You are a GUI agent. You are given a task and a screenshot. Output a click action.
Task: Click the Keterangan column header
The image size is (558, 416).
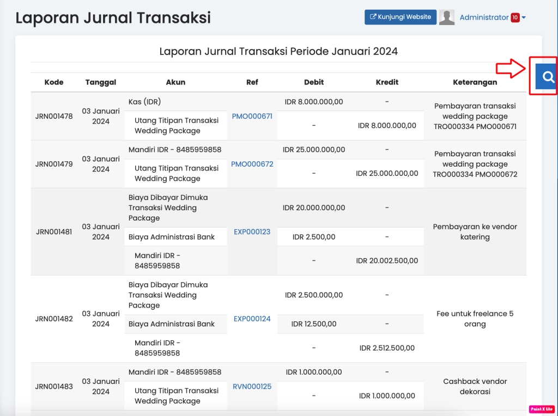point(475,82)
